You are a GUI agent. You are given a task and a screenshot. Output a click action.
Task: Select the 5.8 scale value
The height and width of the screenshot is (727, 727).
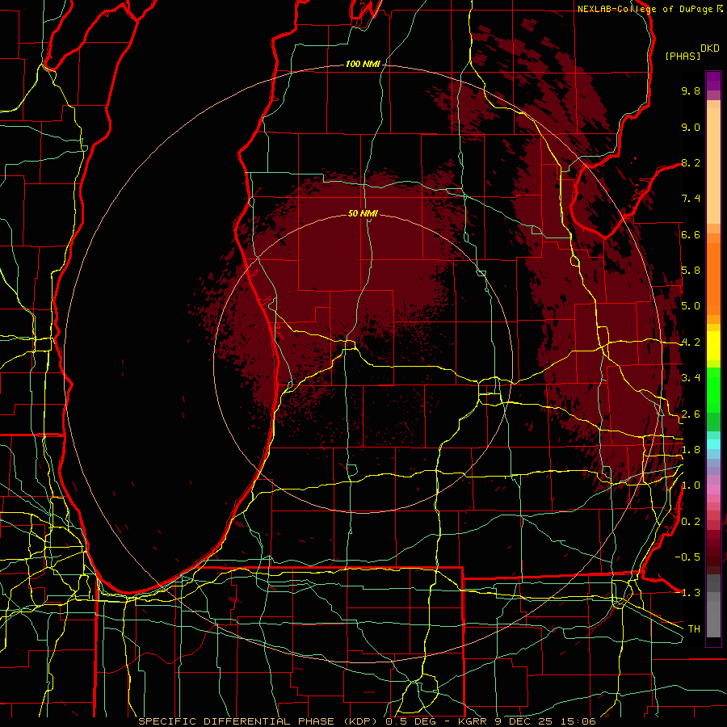pyautogui.click(x=691, y=271)
